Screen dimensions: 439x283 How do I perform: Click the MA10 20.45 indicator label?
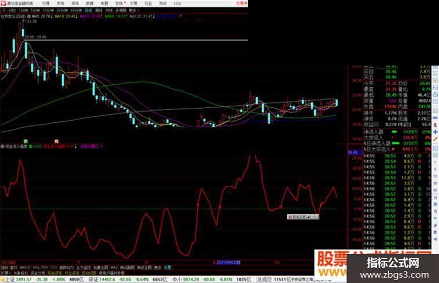(x=65, y=17)
